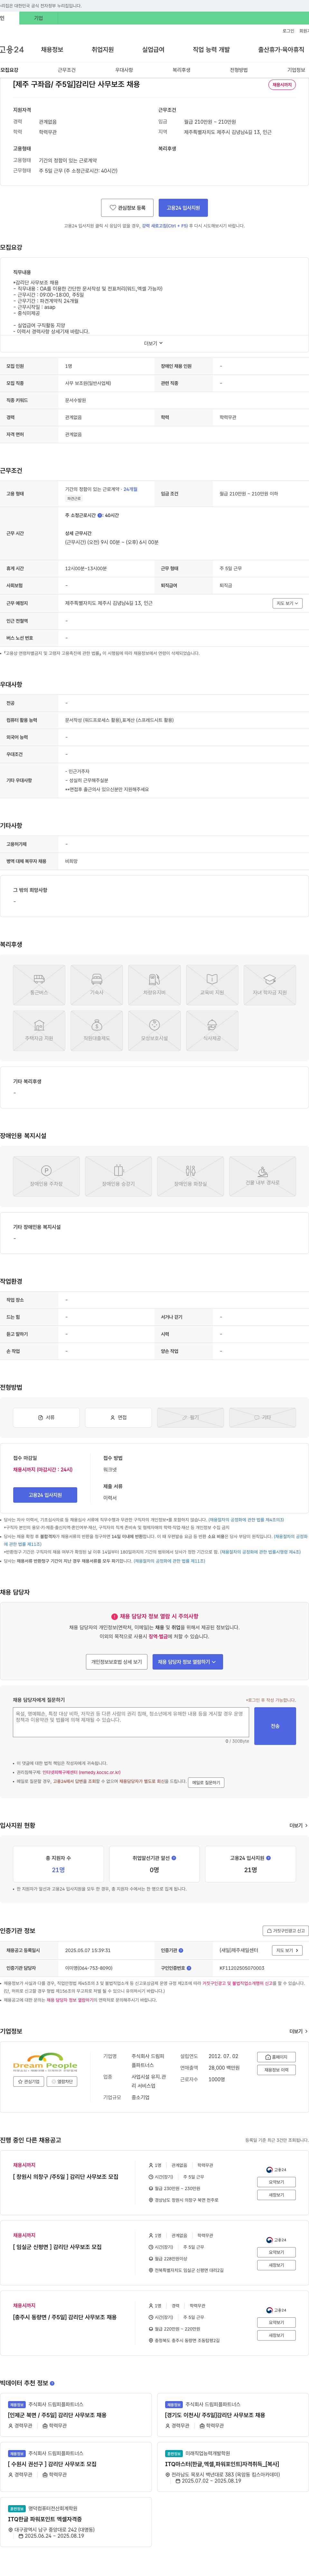Click the 메일로 질문하기 button
Screen dimensions: 309x2576
tap(206, 1782)
